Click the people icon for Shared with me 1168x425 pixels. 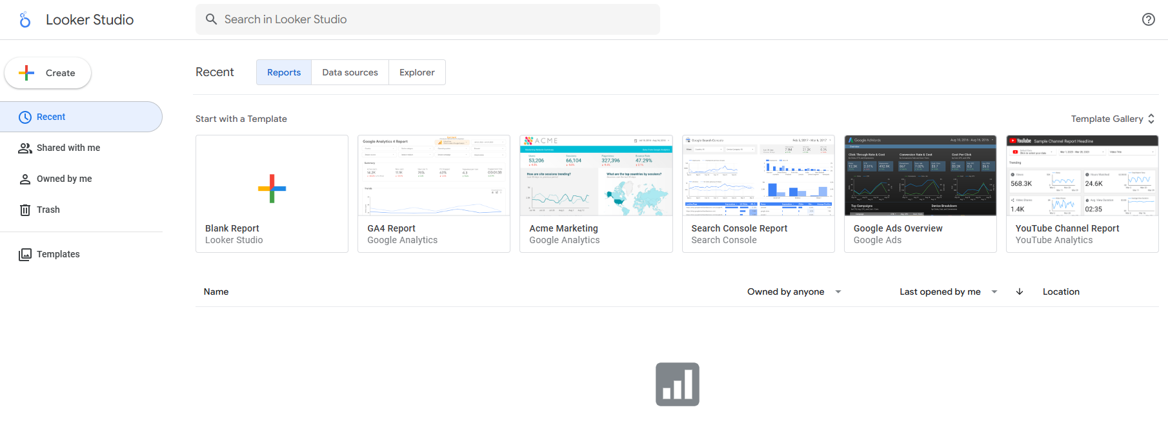(x=25, y=148)
